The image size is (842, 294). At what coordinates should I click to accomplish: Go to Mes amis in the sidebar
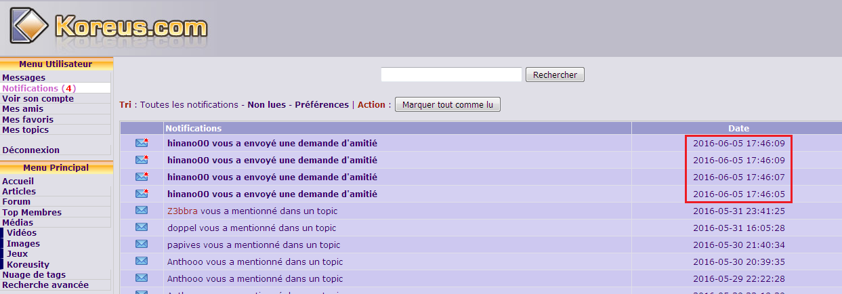coord(22,109)
